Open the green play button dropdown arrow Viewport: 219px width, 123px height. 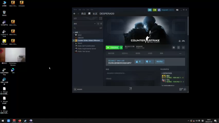[121, 48]
